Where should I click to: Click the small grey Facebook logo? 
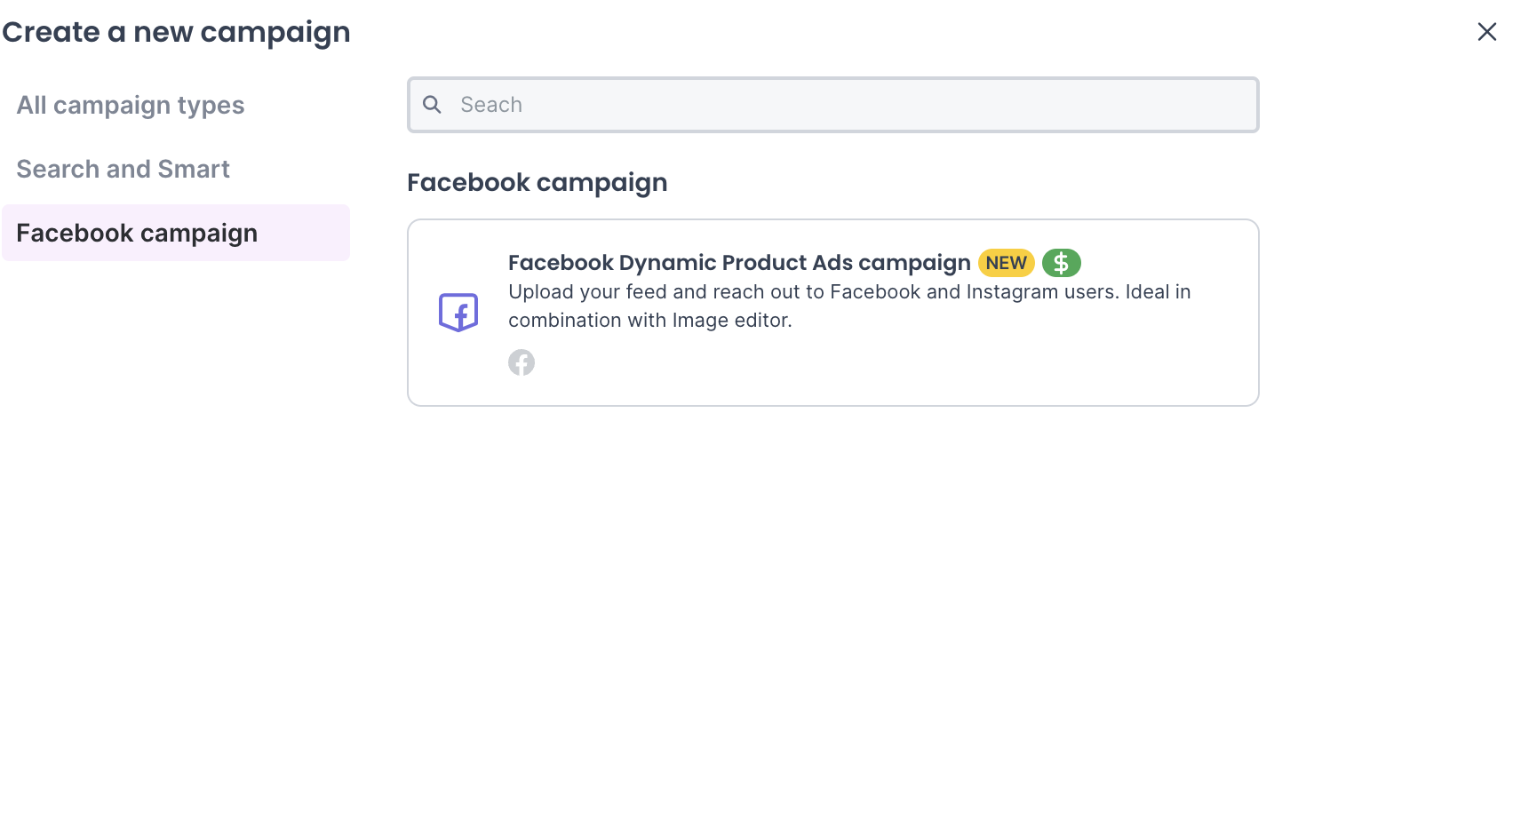pyautogui.click(x=522, y=362)
